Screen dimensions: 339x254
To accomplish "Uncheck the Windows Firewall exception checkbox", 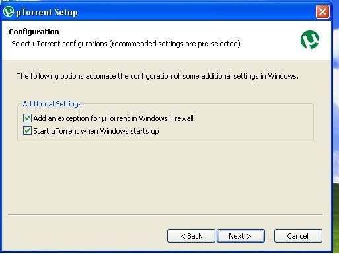I will tap(27, 118).
